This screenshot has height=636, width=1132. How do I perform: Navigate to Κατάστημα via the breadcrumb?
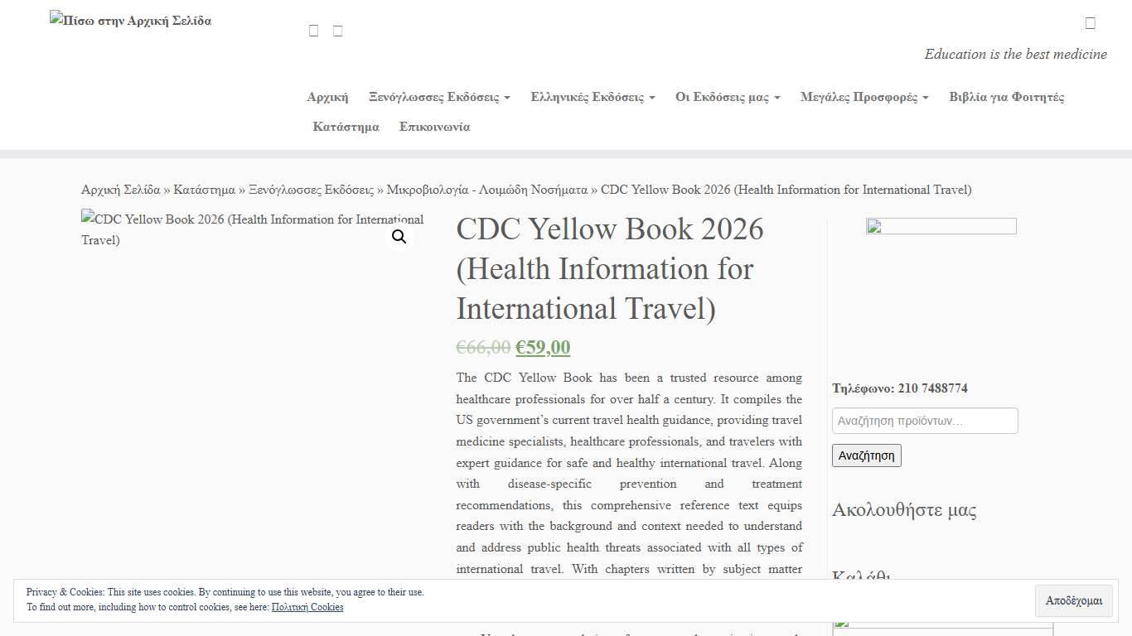(204, 189)
